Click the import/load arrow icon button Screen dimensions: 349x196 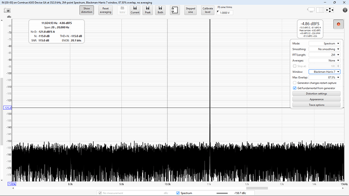pos(174,10)
